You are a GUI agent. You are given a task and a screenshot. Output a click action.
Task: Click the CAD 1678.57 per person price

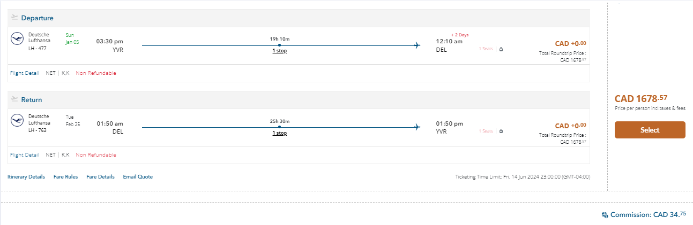[x=641, y=98]
